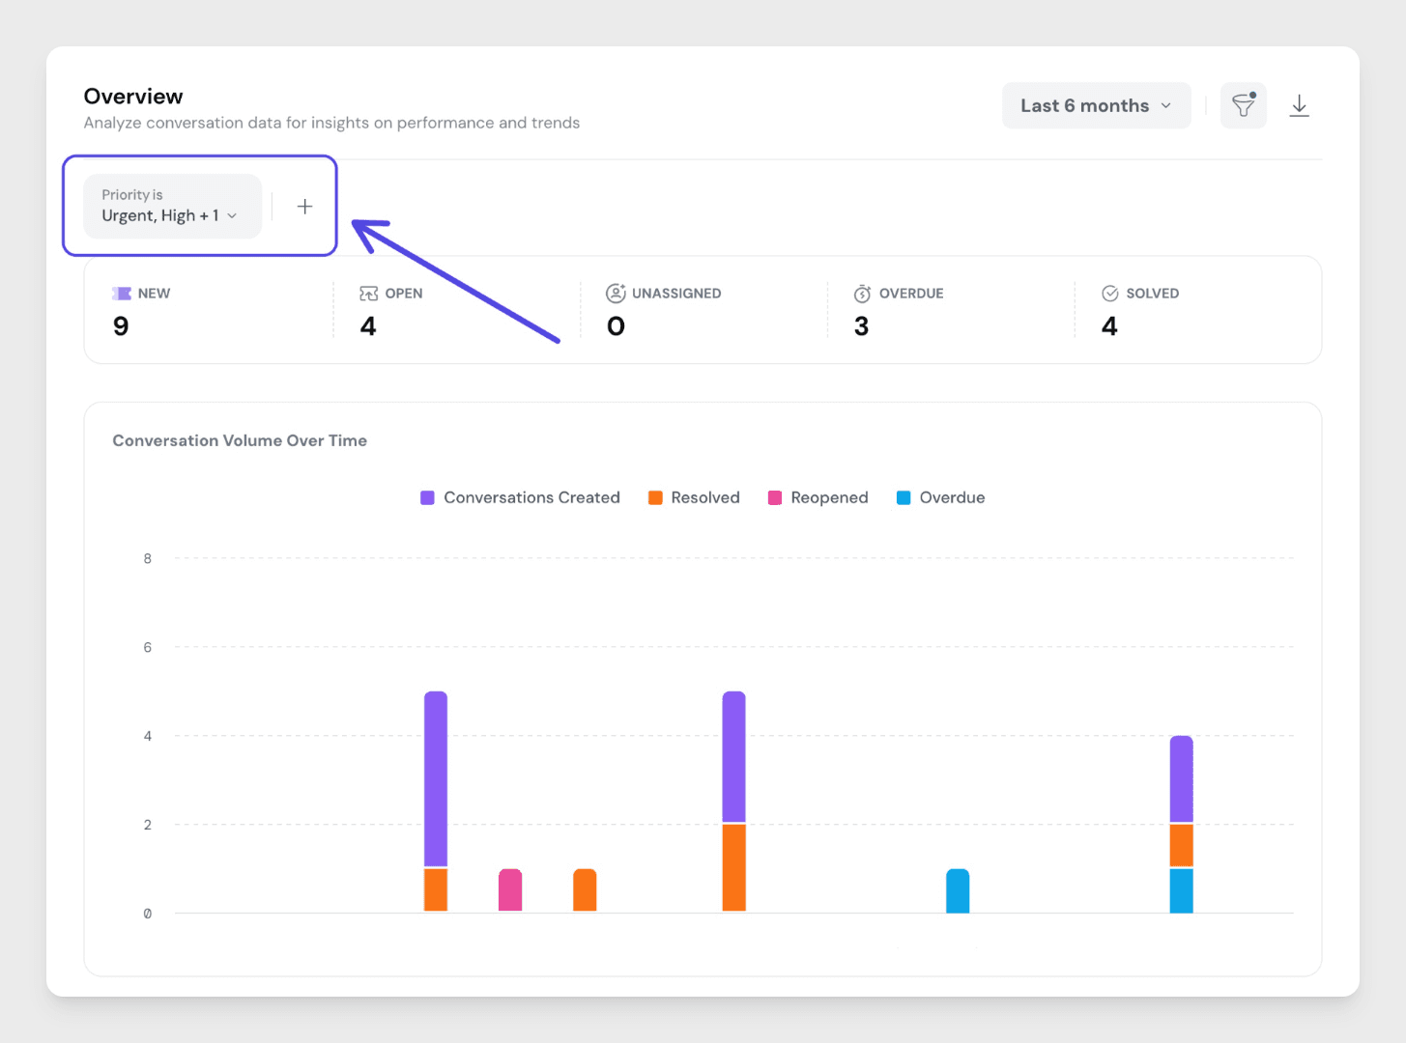Select the Overdue count of 3

pyautogui.click(x=861, y=326)
